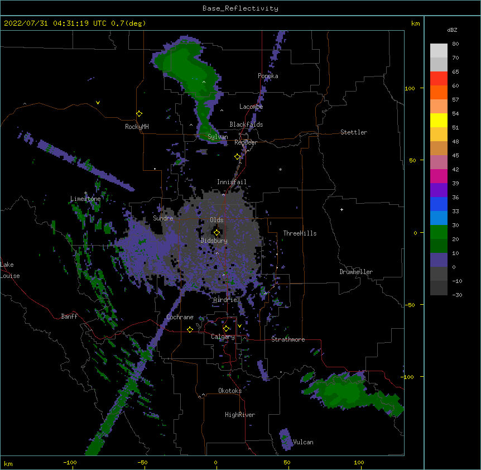Click the yellow 51-54 dBZ legend swatch
The height and width of the screenshot is (470, 481).
coord(439,121)
